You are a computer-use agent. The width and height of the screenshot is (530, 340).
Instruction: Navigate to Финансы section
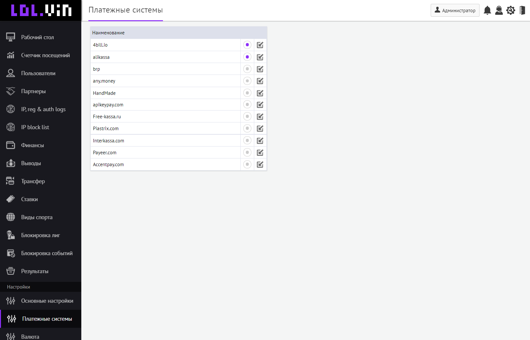point(32,145)
